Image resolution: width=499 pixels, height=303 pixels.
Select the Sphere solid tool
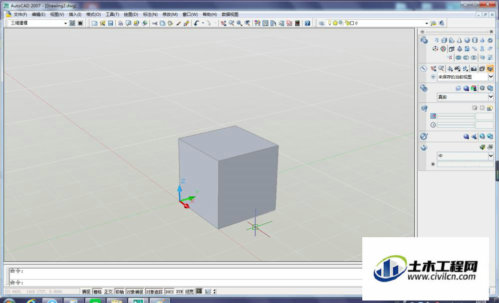(x=467, y=40)
